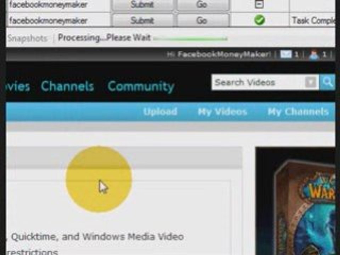Open the Channels menu
Viewport: 340px width, 255px height.
pos(67,86)
